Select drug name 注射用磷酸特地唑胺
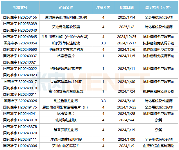The image size is (179, 150). point(66,139)
